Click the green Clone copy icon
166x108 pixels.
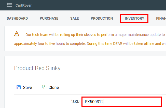pyautogui.click(x=44, y=87)
